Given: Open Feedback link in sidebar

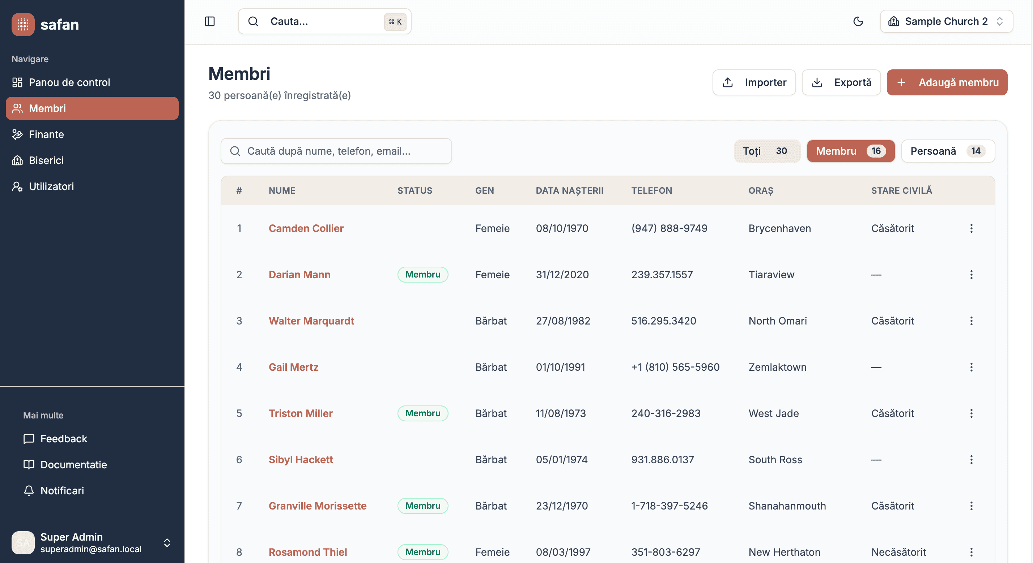Looking at the screenshot, I should (x=63, y=438).
